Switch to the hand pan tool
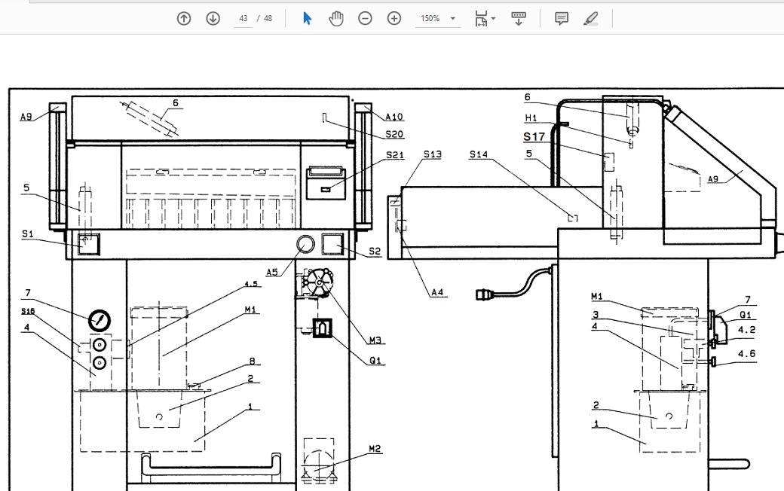 point(335,19)
